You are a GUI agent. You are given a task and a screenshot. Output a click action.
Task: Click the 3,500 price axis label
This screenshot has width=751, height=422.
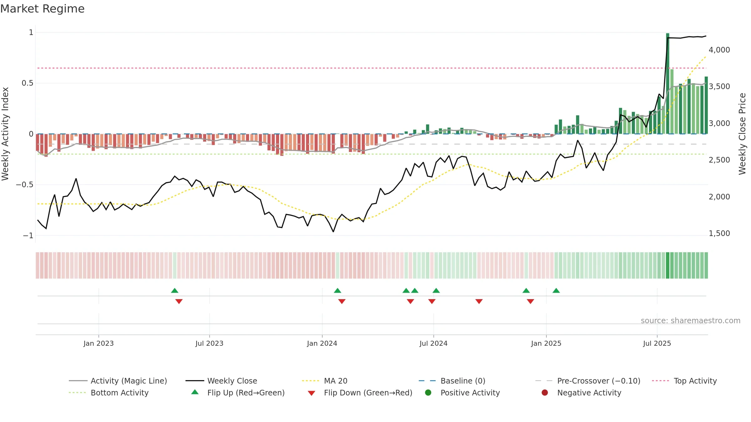coord(719,87)
